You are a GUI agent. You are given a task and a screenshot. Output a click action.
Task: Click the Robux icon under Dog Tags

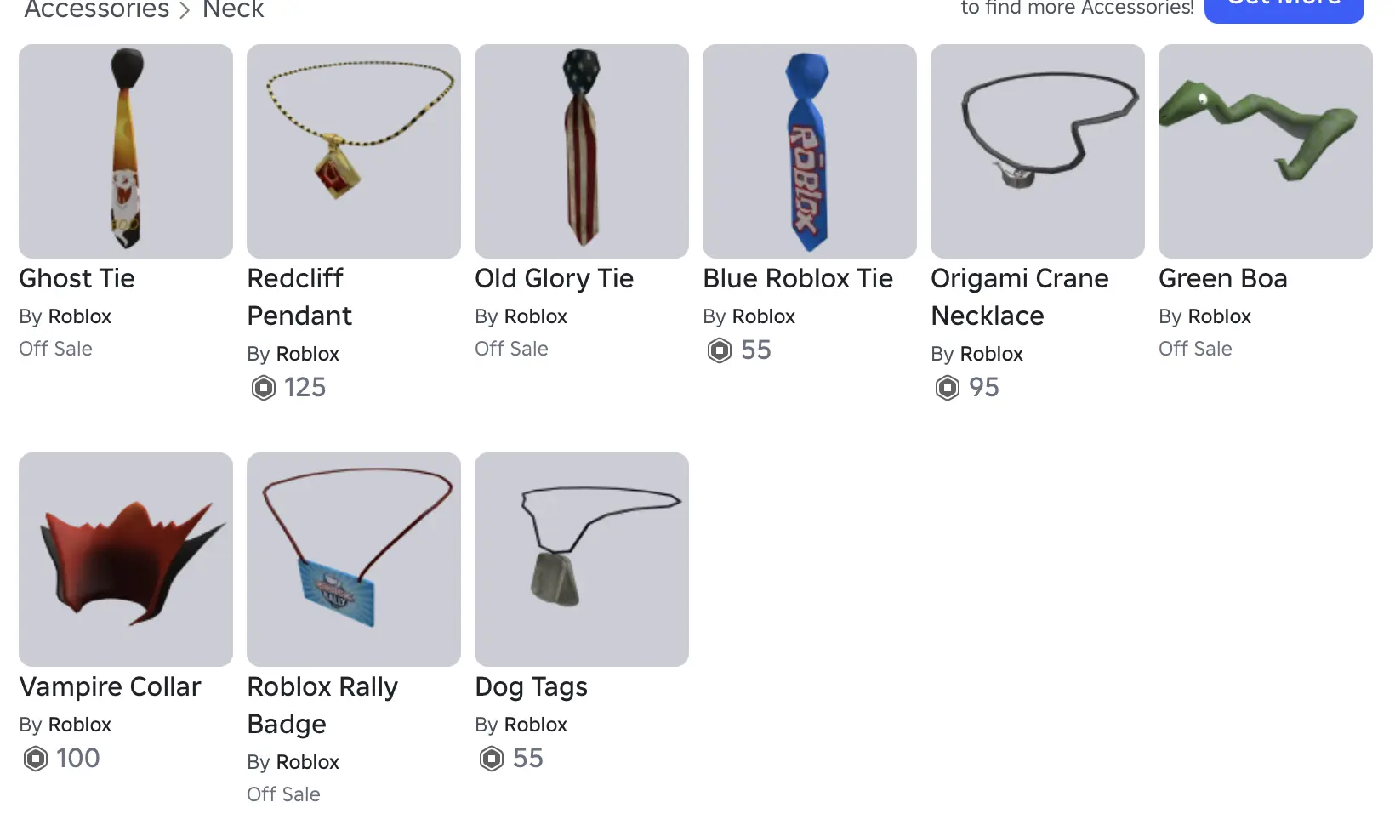coord(492,759)
